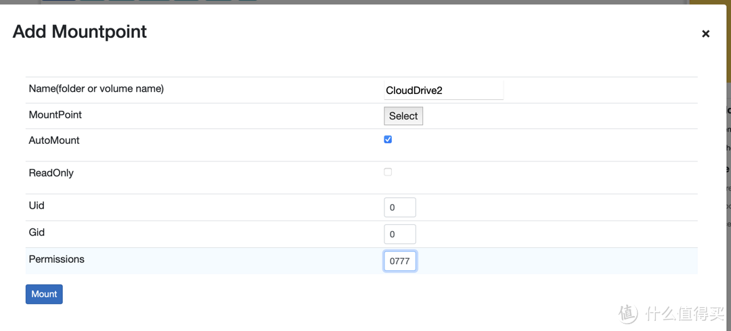Click the Name(folder or volume name) label
Image resolution: width=731 pixels, height=331 pixels.
[x=96, y=88]
